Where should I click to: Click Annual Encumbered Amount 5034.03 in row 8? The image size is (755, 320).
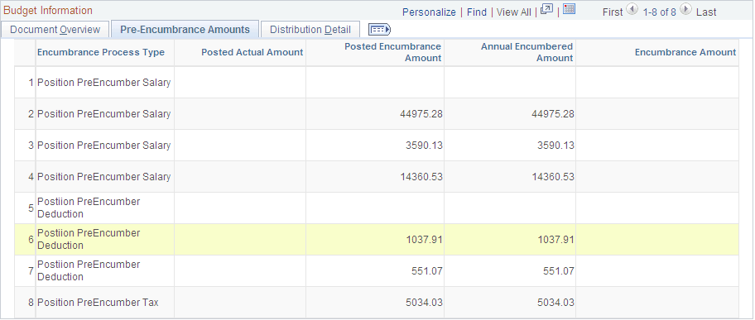click(556, 302)
